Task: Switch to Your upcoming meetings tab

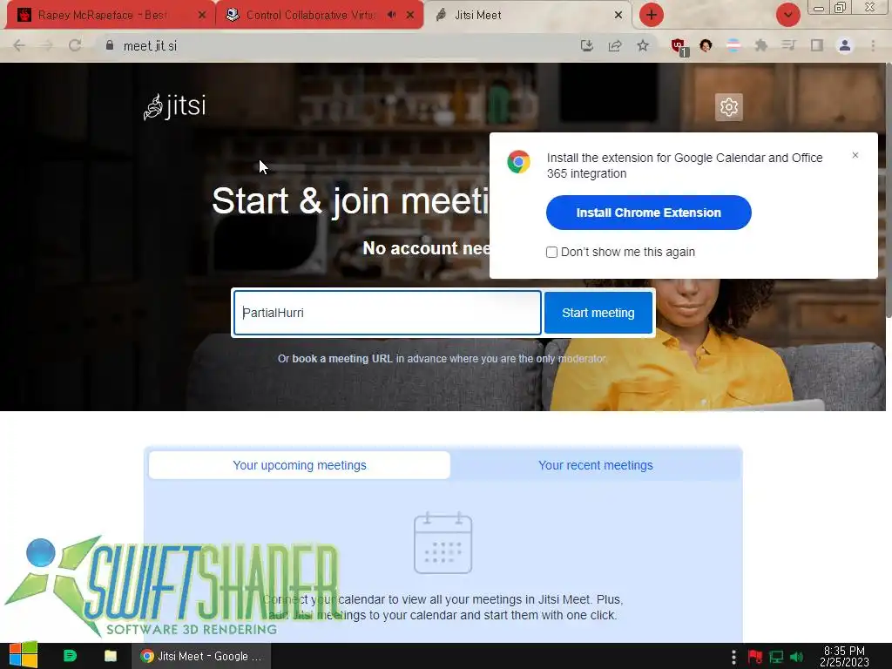Action: tap(300, 465)
